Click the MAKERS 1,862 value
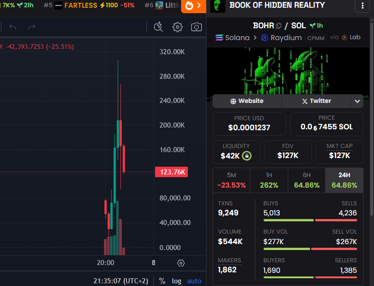The width and height of the screenshot is (374, 286). click(227, 270)
